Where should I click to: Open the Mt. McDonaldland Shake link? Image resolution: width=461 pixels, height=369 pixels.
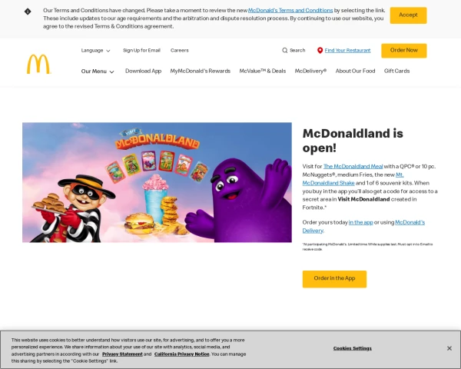click(353, 179)
